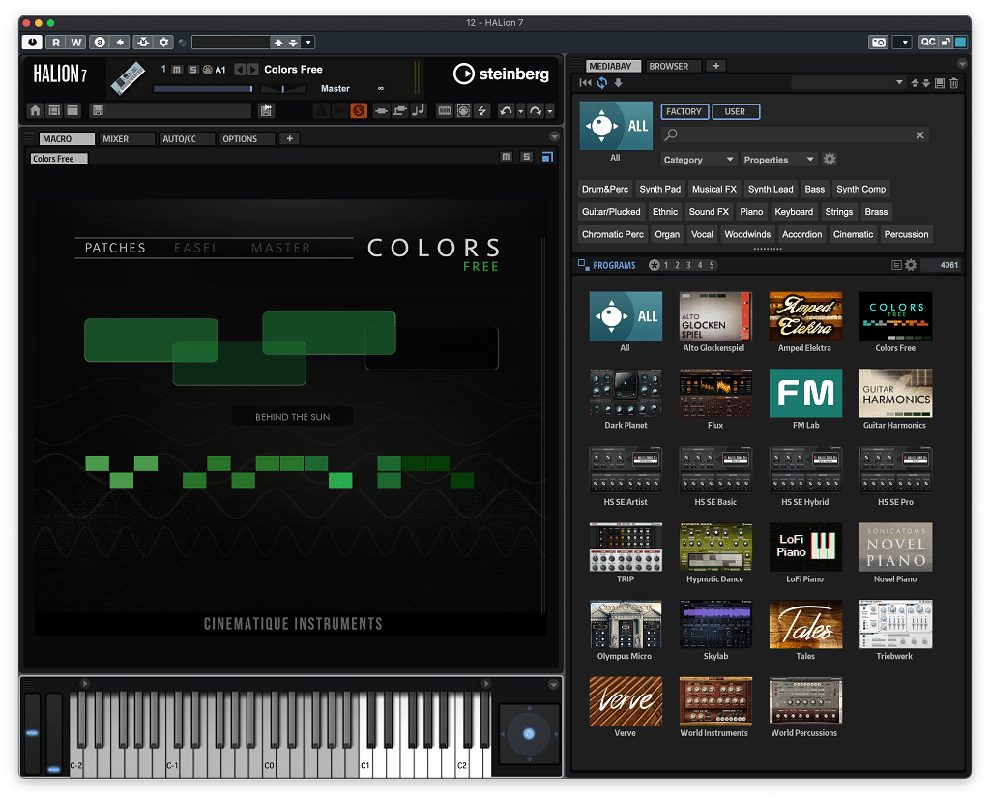Switch to the OPTIONS tab
990x800 pixels.
coord(247,139)
